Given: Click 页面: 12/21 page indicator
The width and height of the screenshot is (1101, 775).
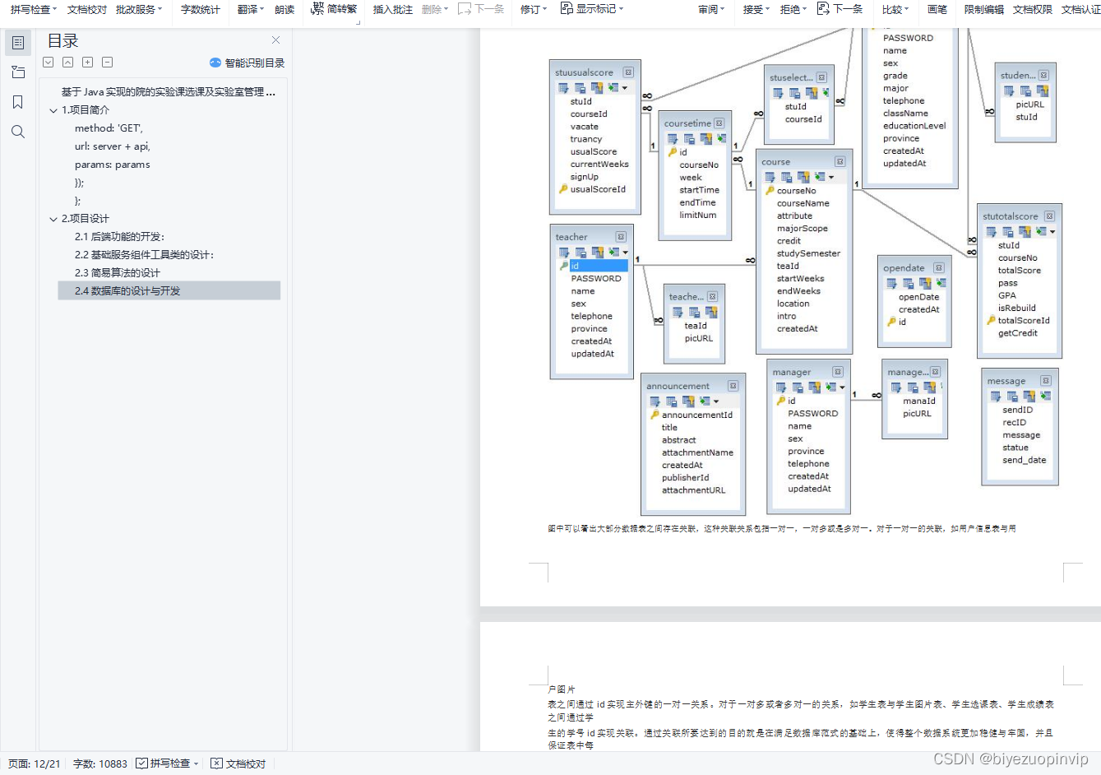Looking at the screenshot, I should (34, 763).
